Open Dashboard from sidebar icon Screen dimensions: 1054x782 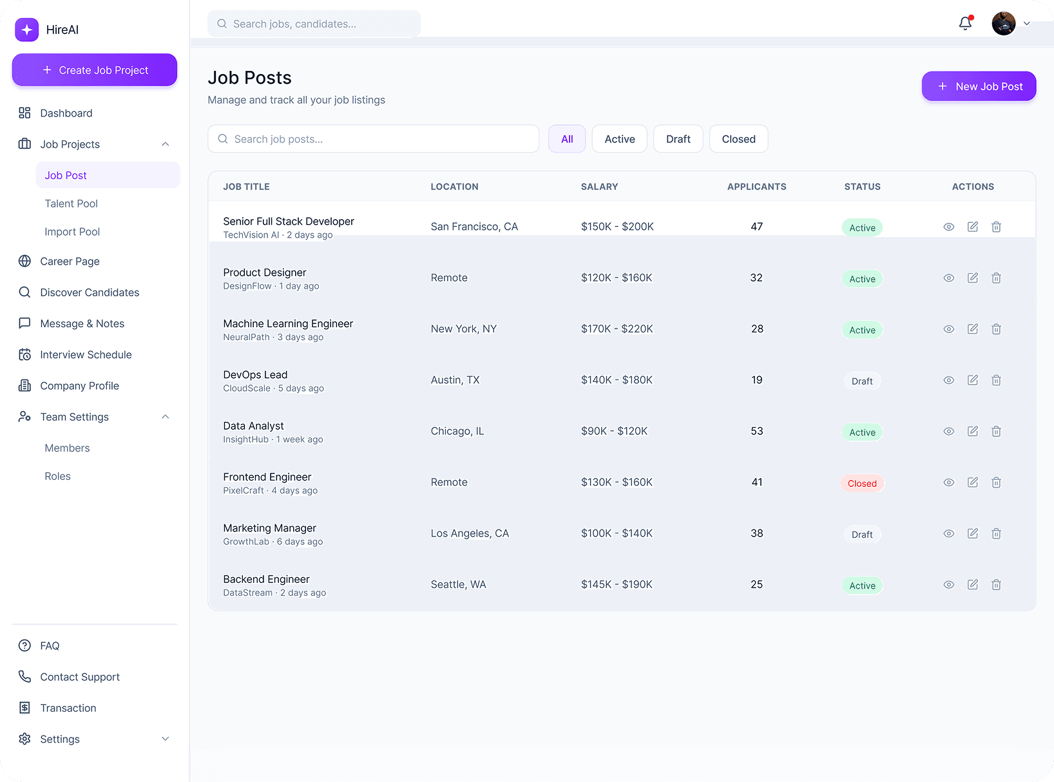24,113
